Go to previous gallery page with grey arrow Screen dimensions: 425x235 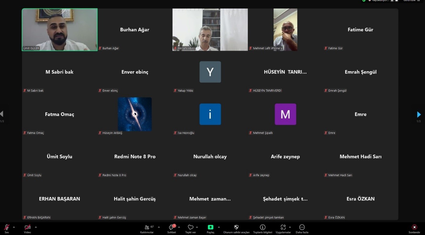click(x=2, y=114)
